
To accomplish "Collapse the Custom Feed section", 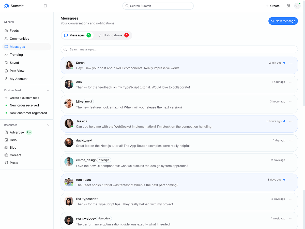I will [48, 90].
